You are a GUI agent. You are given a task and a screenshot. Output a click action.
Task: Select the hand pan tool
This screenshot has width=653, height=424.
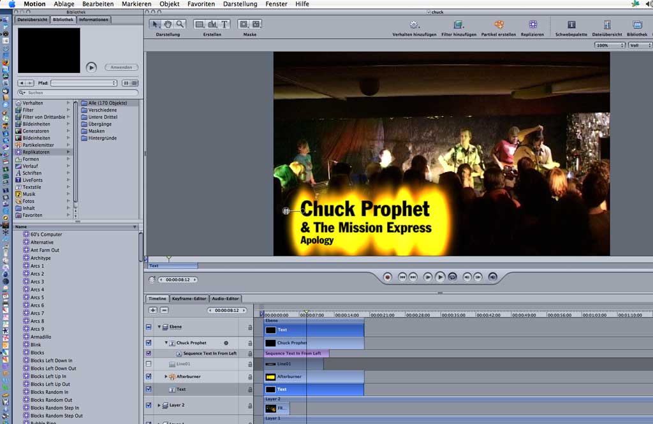click(168, 24)
